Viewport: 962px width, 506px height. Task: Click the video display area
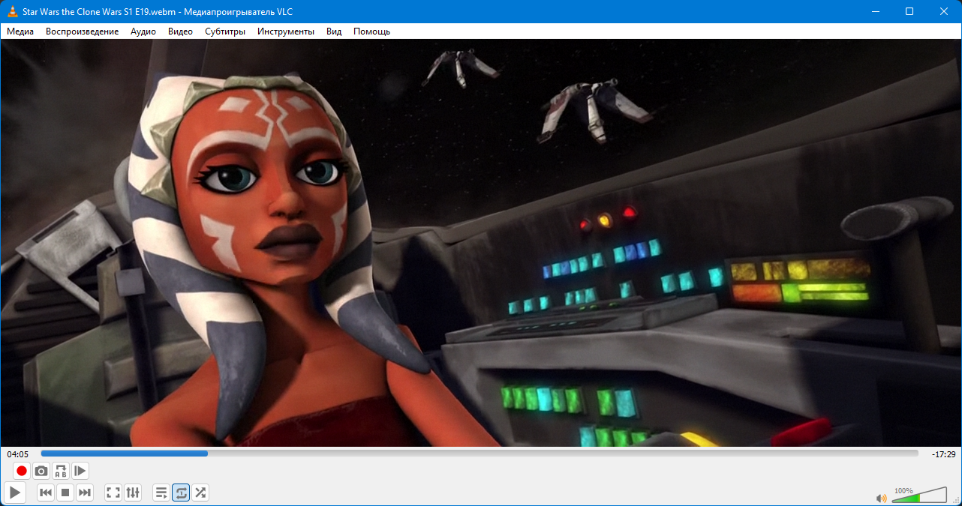point(481,243)
